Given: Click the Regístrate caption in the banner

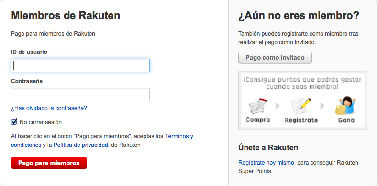Looking at the screenshot, I should 301,120.
